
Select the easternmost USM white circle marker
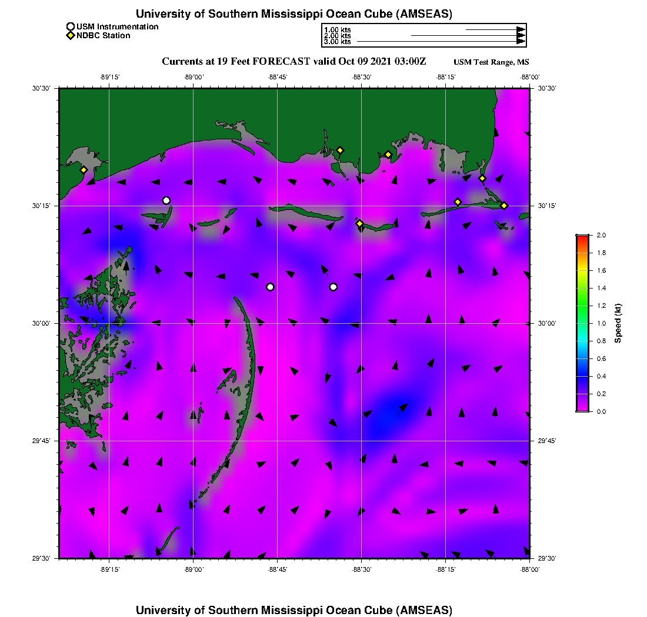333,287
